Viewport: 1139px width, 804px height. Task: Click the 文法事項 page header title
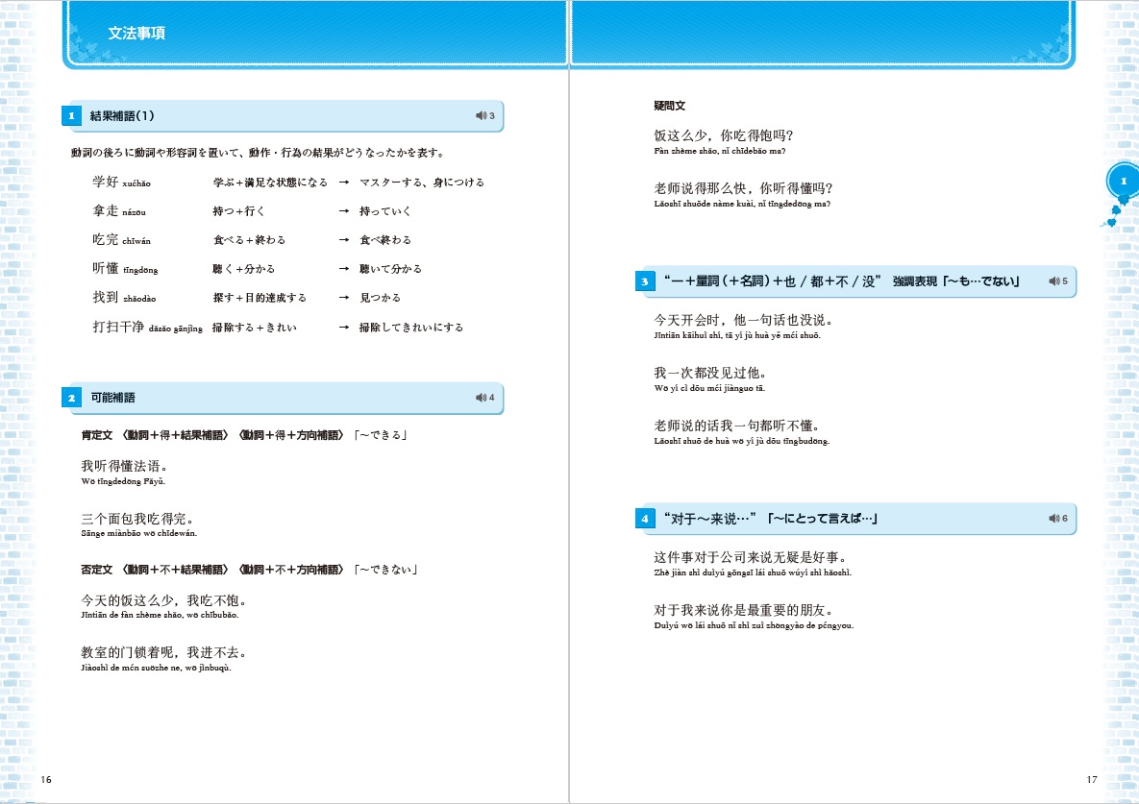[x=136, y=33]
